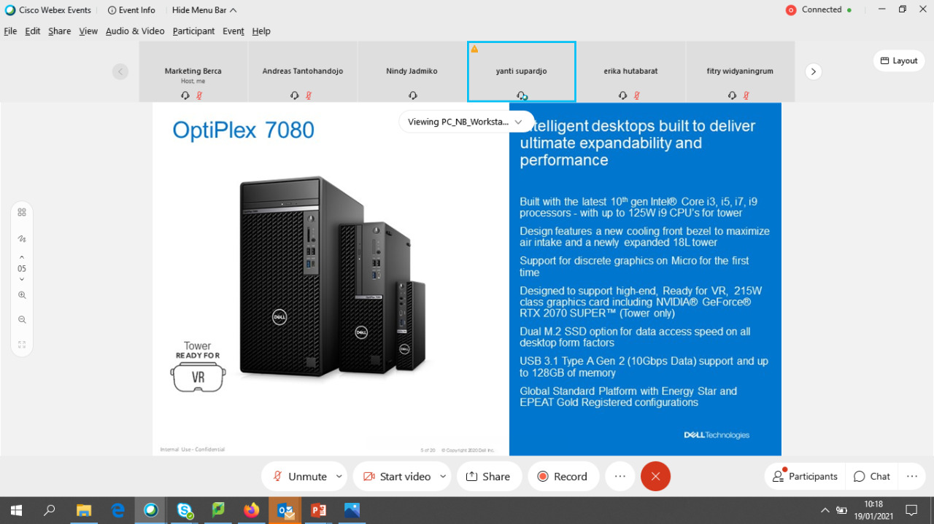Screen dimensions: 934x524
Task: Open the Edit menu
Action: point(33,31)
